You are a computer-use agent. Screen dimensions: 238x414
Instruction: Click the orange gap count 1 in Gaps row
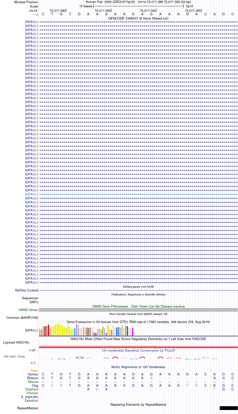coord(210,370)
